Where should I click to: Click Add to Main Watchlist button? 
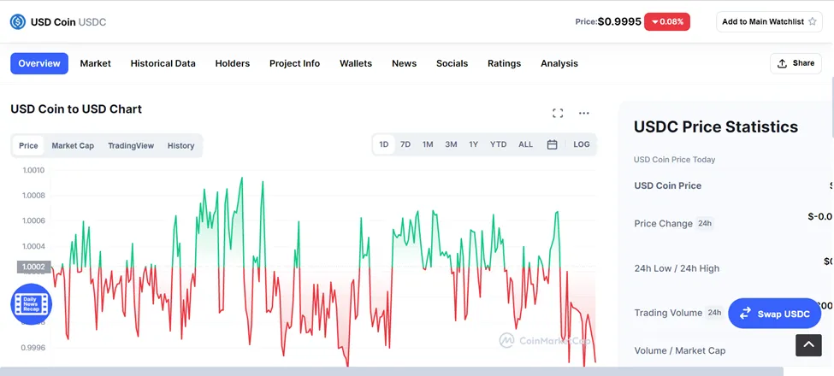coord(769,21)
